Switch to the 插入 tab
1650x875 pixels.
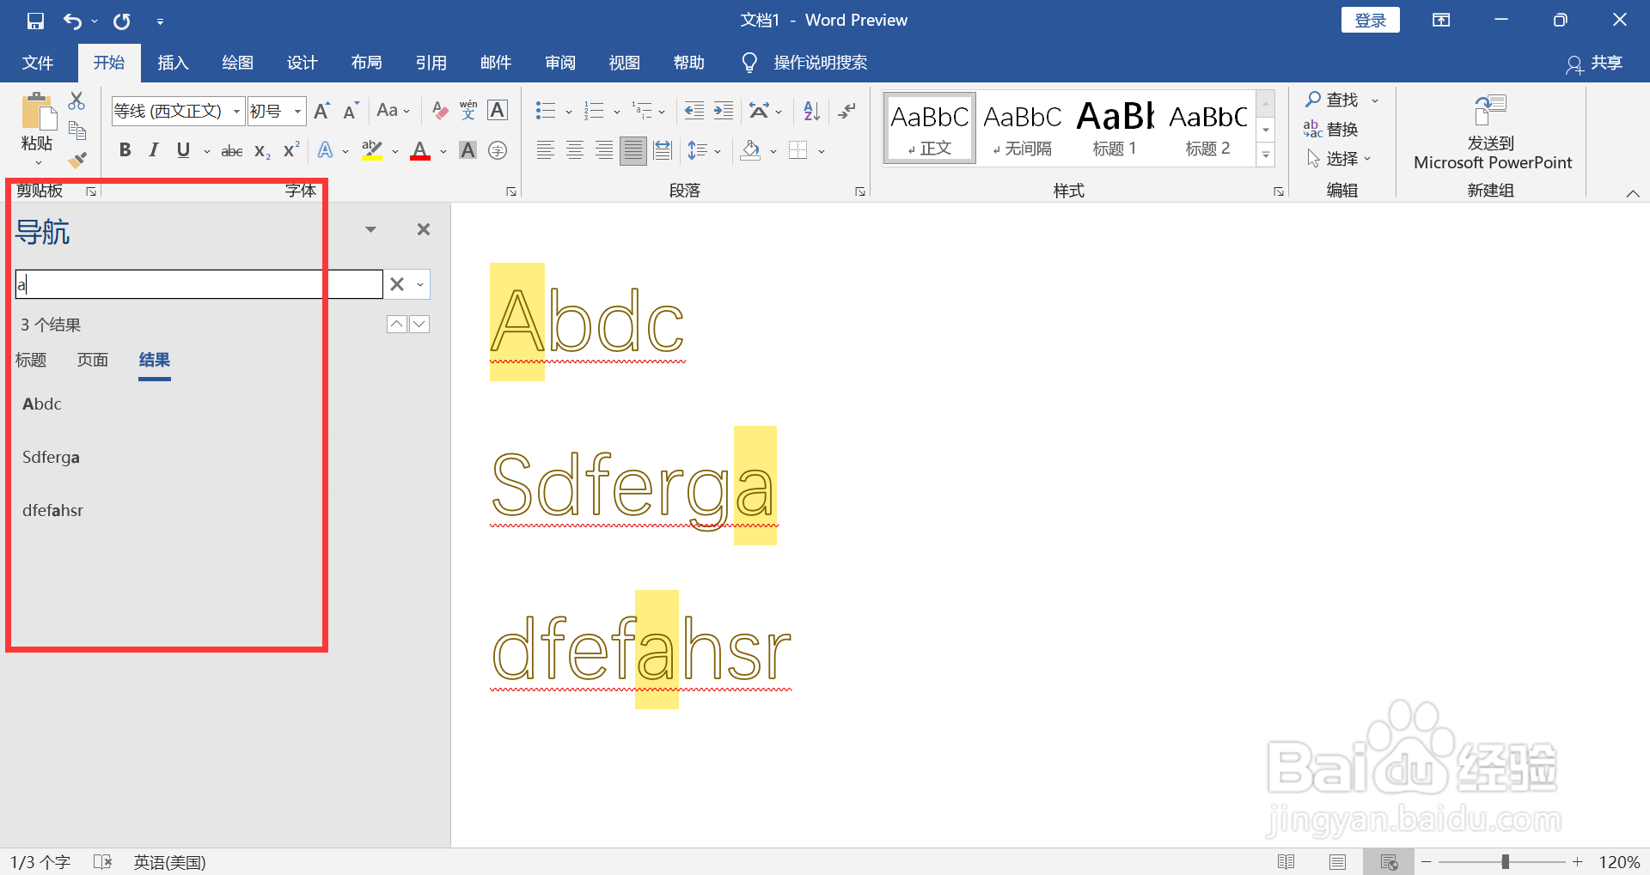click(173, 63)
